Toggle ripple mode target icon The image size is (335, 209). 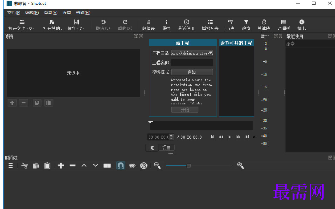pos(144,166)
